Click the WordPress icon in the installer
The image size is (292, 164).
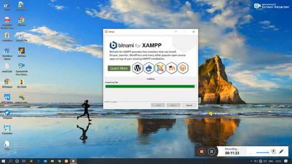coord(137,68)
